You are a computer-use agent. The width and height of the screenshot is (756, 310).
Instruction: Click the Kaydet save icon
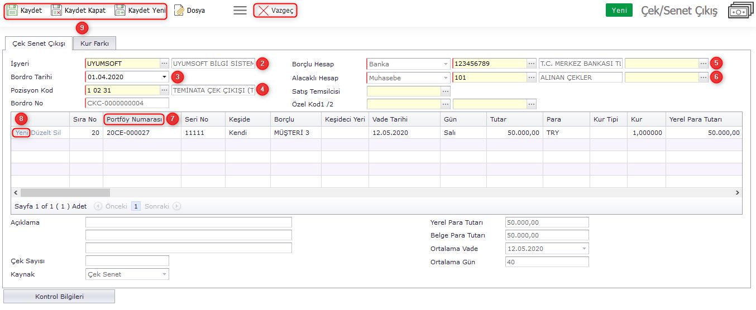click(12, 11)
